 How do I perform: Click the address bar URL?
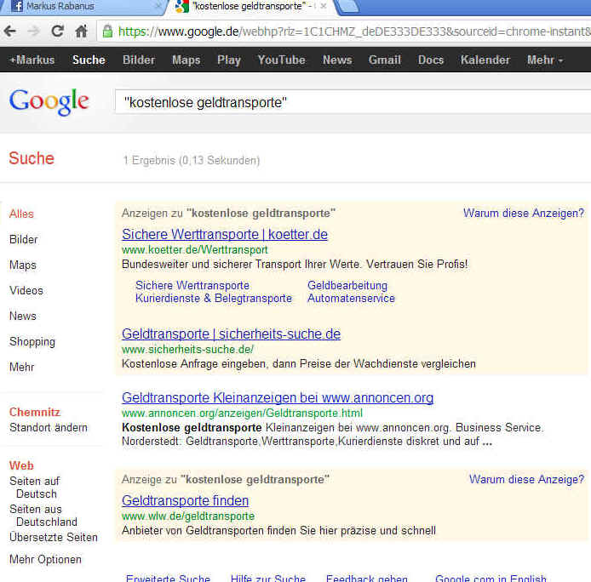353,31
